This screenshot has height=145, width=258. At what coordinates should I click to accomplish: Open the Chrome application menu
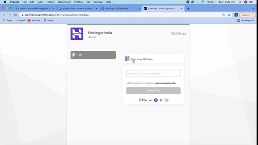point(15,2)
